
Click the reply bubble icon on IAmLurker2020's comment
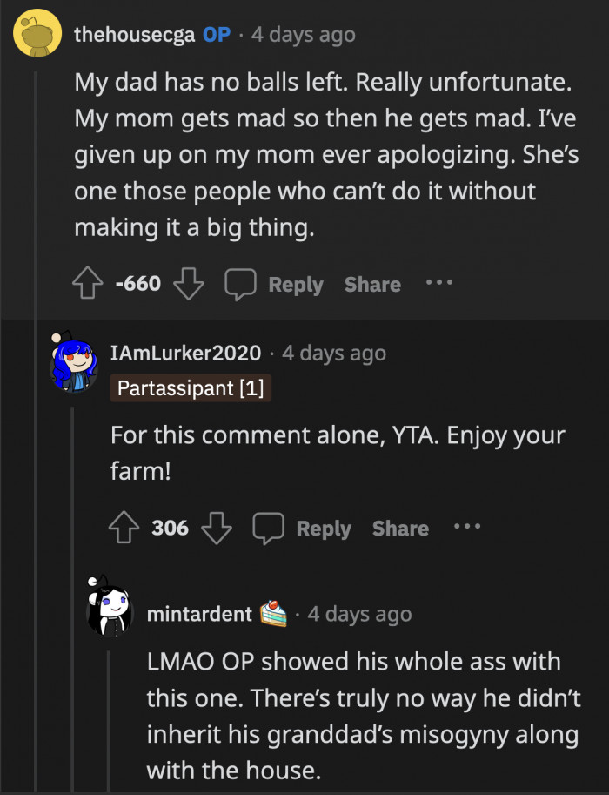269,528
